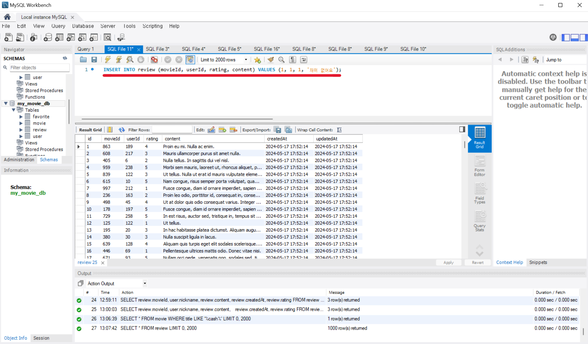The width and height of the screenshot is (588, 344).
Task: Open the Database menu
Action: [x=83, y=26]
